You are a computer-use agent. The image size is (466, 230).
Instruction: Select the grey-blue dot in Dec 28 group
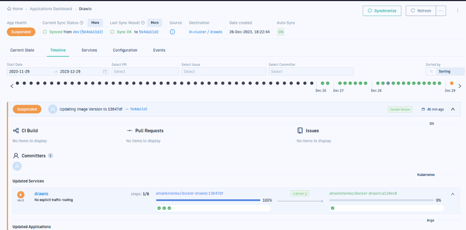pos(388,83)
